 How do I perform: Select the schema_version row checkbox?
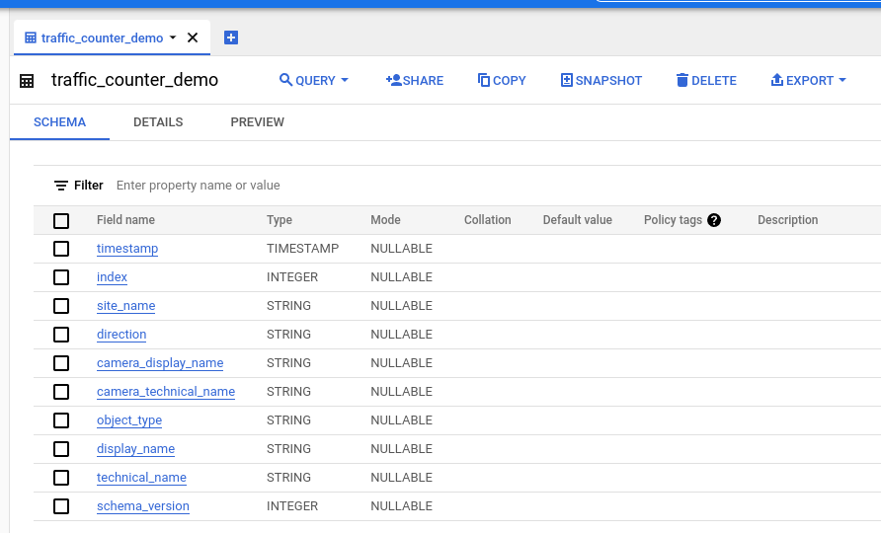pyautogui.click(x=61, y=506)
